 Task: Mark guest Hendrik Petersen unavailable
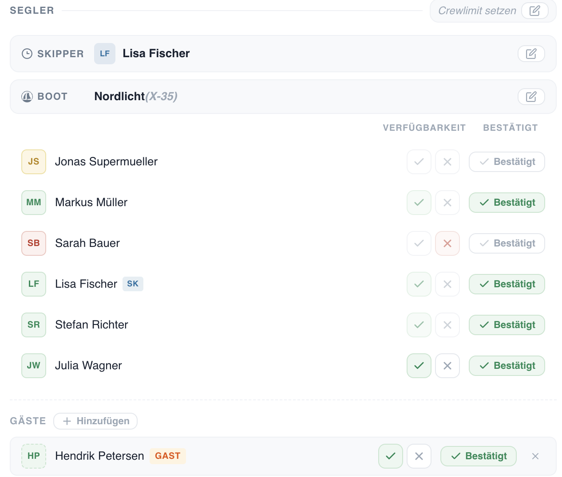pyautogui.click(x=419, y=456)
